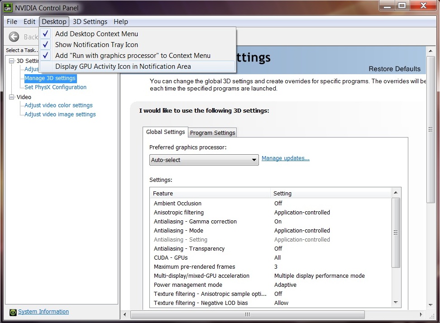Select Multi-display/mixed-GPU acceleration row
The height and width of the screenshot is (323, 440).
[271, 275]
